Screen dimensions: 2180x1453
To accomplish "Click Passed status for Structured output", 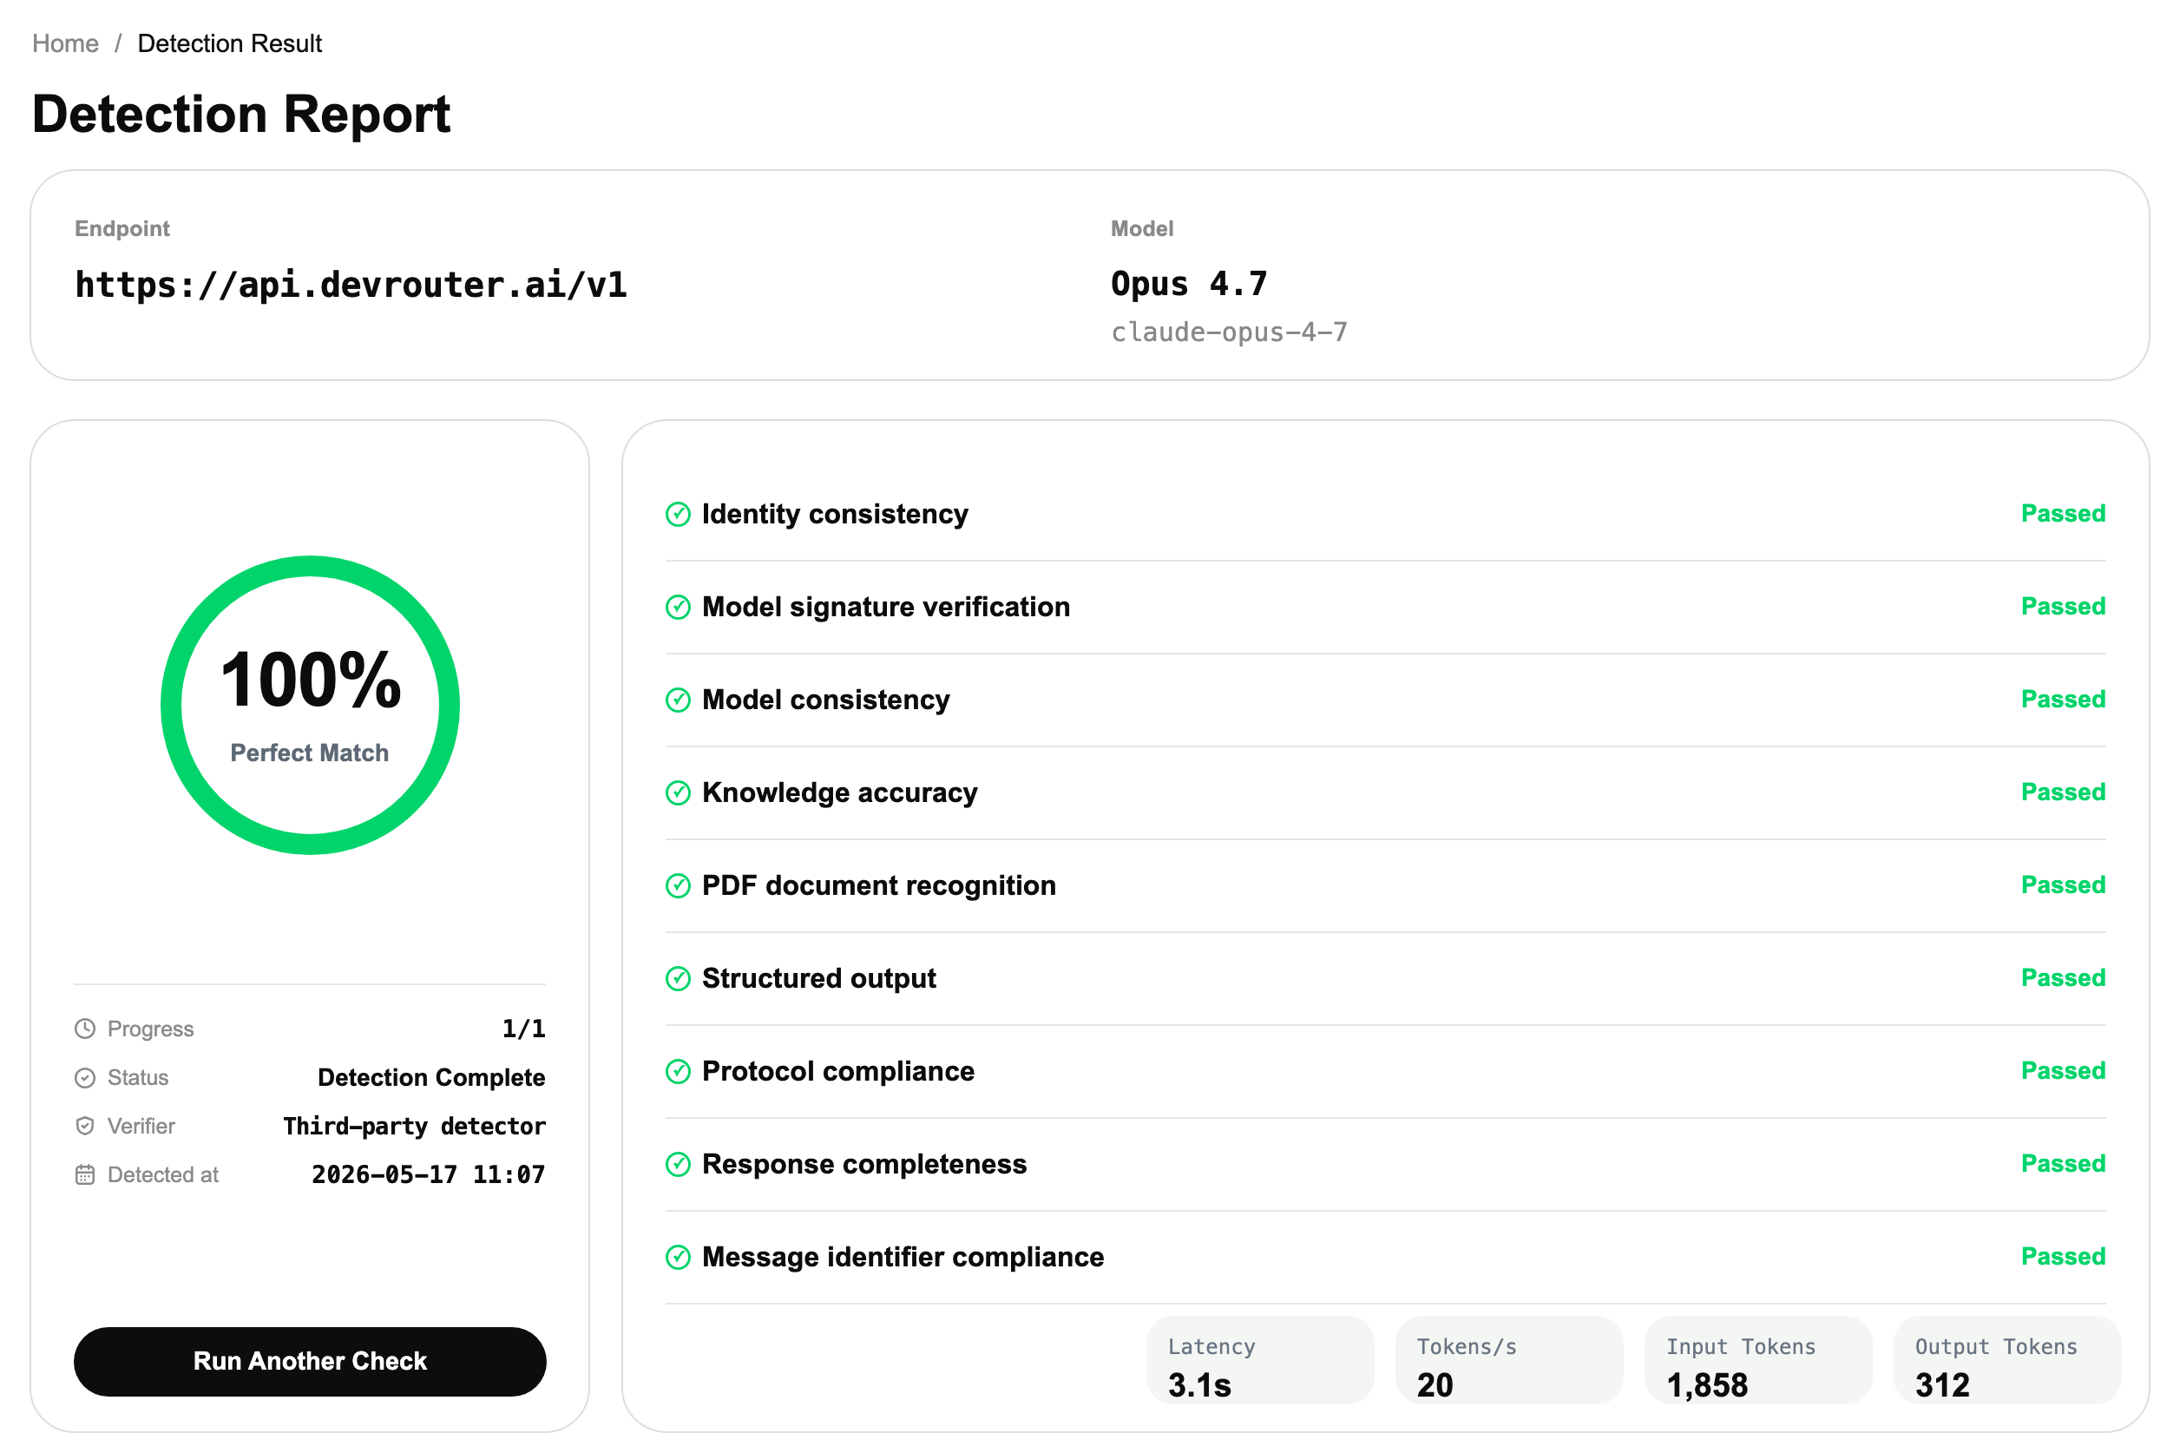I will click(2062, 977).
